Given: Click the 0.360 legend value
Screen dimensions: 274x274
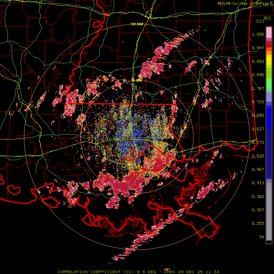Looking at the screenshot, I should 258,197.
